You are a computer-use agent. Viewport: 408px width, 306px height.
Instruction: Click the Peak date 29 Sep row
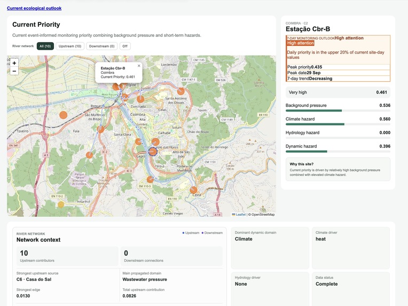[338, 73]
